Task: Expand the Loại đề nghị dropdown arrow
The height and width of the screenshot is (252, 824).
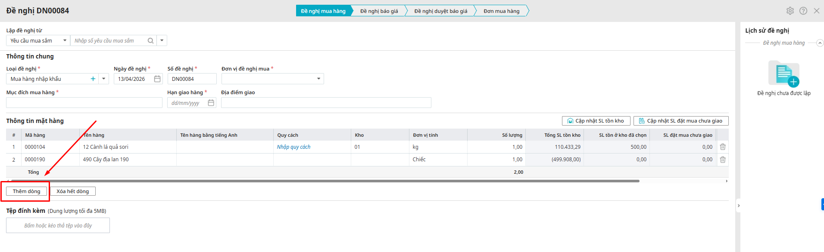Action: [x=103, y=79]
